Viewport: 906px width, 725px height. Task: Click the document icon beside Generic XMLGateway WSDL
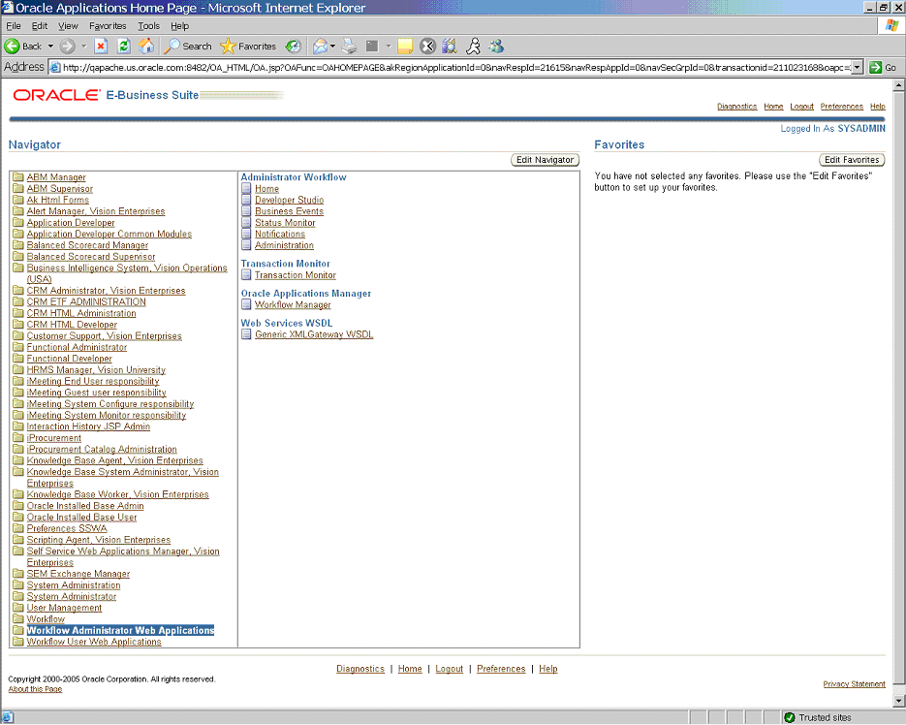tap(246, 333)
